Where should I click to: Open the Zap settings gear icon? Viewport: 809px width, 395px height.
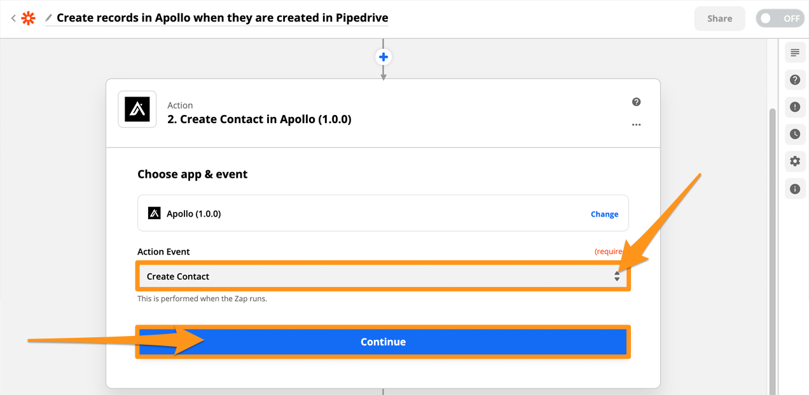click(x=795, y=161)
